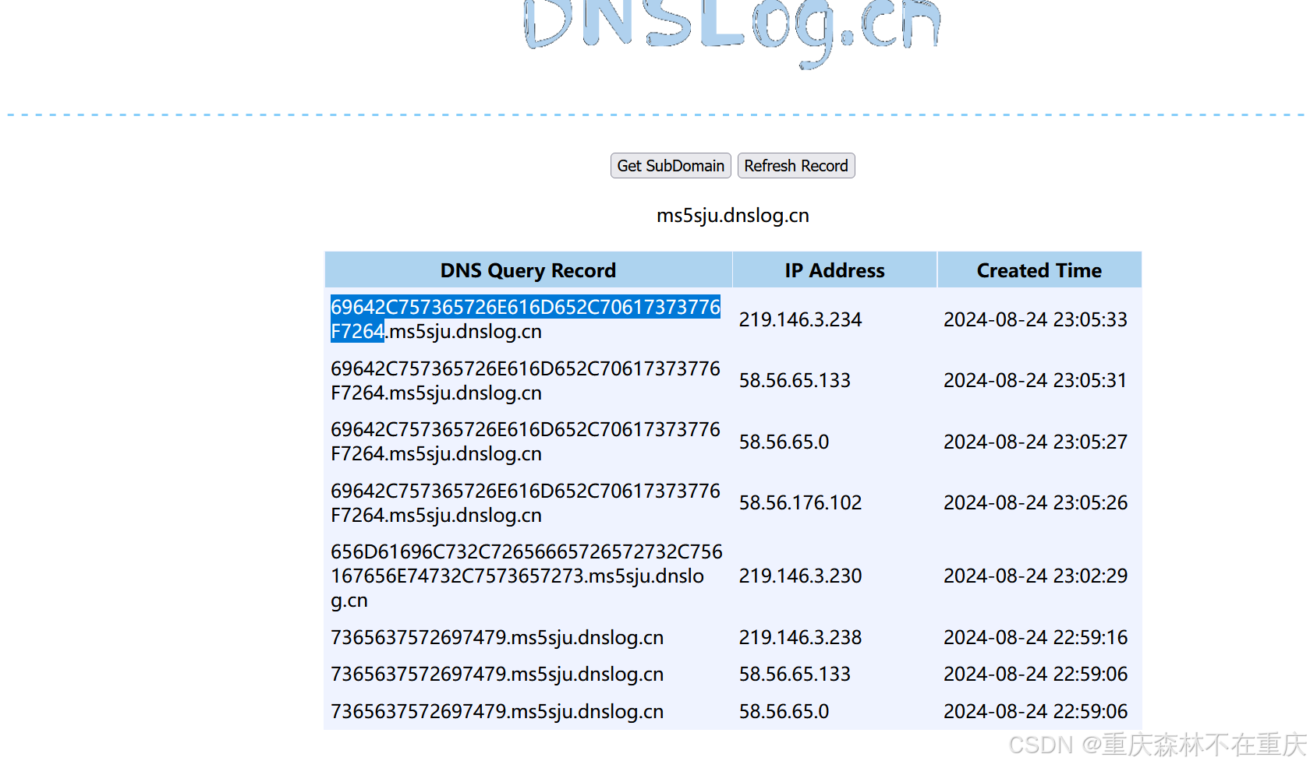Select IP address 219.146.3.234
The image size is (1310, 768).
[x=801, y=319]
